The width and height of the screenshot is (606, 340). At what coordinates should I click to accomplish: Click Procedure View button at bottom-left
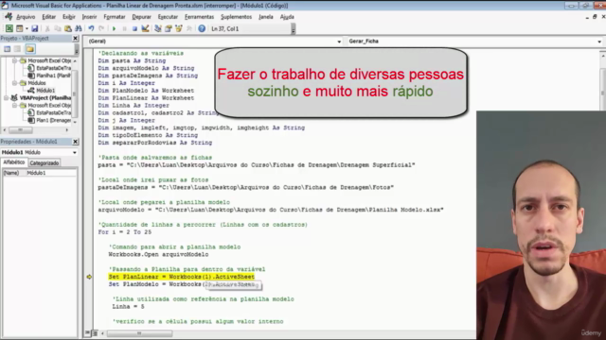tap(88, 333)
